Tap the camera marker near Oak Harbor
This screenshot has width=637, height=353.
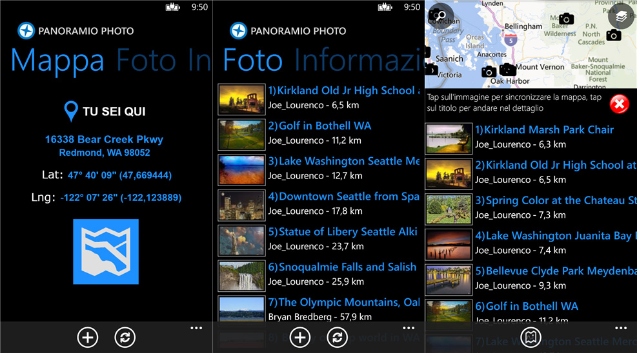click(489, 72)
